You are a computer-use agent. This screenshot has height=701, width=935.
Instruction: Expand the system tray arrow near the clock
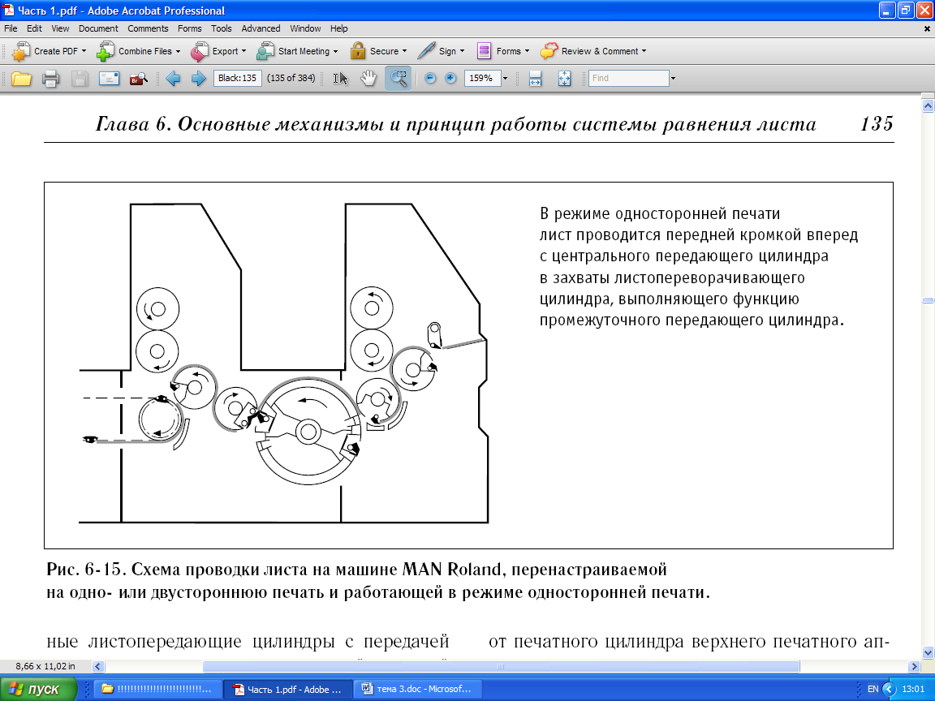coord(889,689)
